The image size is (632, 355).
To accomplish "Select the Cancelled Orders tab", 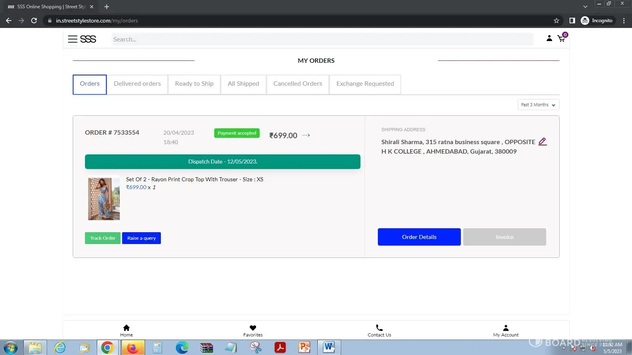I will tap(298, 84).
